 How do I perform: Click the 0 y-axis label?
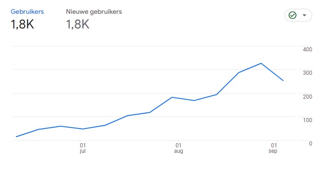point(310,144)
